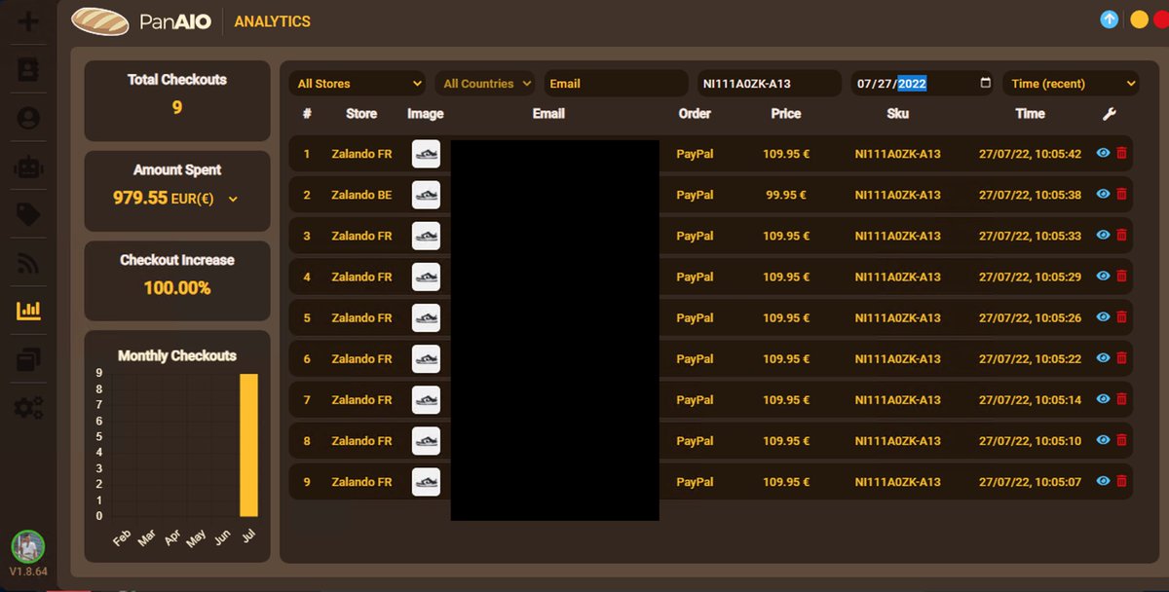Screen dimensions: 1169x592
Task: Click the yellow minimize window button
Action: pyautogui.click(x=1139, y=19)
